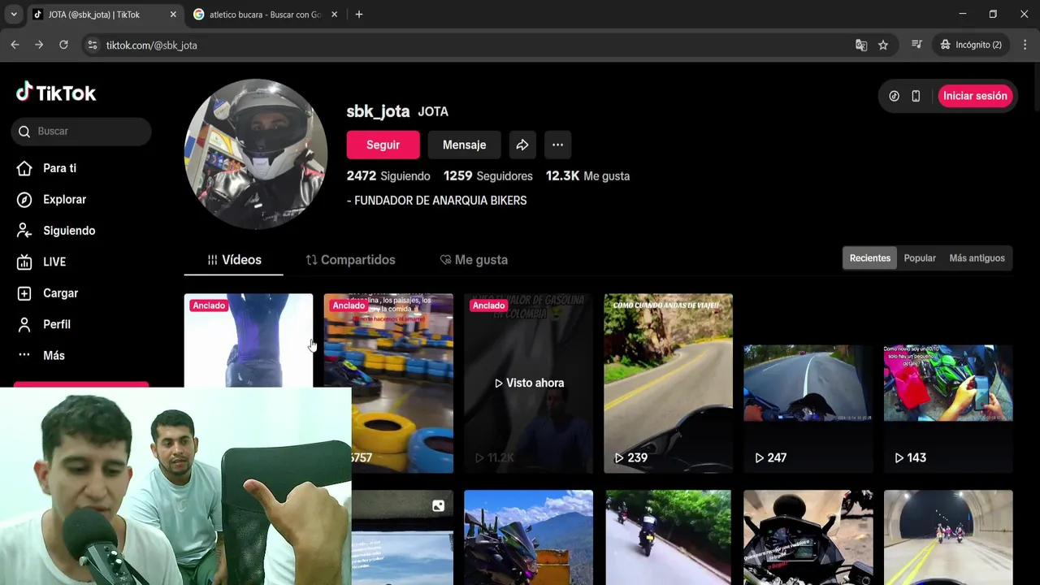Click the bio text FUNDADOR DE ANARQUIA BIKERS
Screen dimensions: 1040x585
tap(440, 201)
